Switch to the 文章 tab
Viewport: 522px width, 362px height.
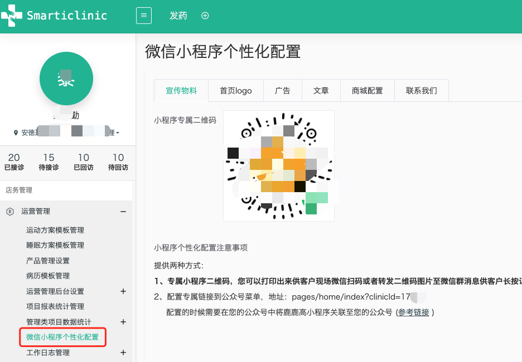click(x=321, y=90)
